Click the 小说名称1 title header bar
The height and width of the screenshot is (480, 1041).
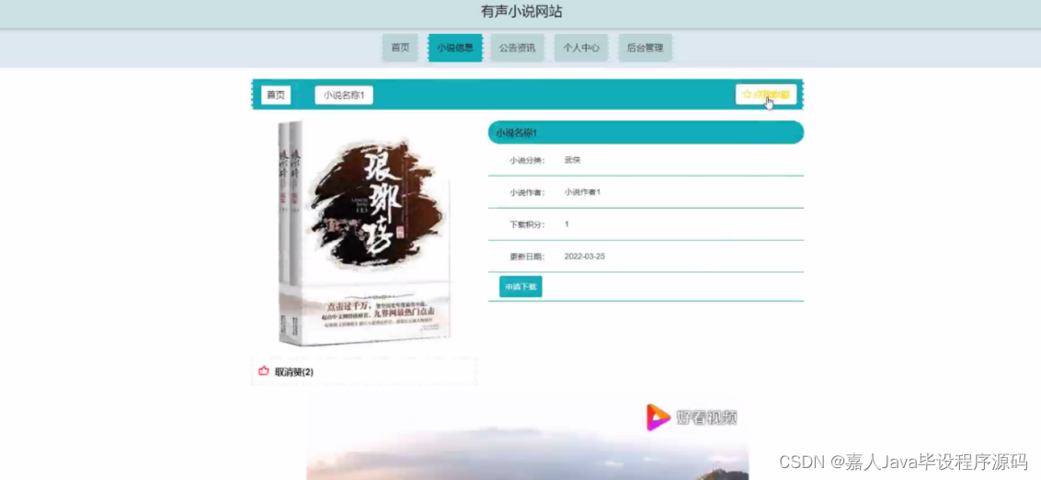click(x=646, y=132)
